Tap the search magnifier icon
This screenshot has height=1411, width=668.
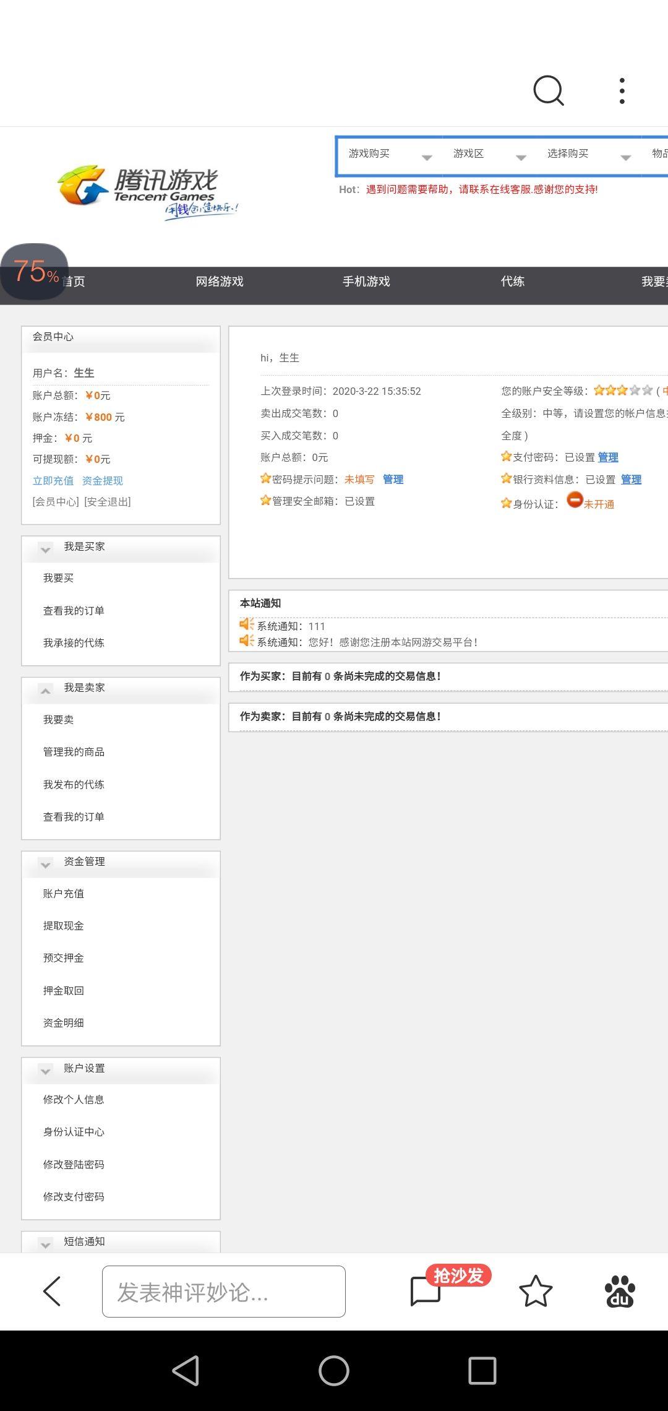pos(548,91)
